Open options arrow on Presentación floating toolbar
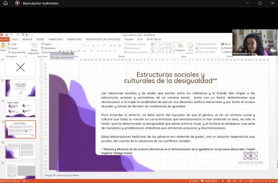The width and height of the screenshot is (278, 183). tap(69, 54)
